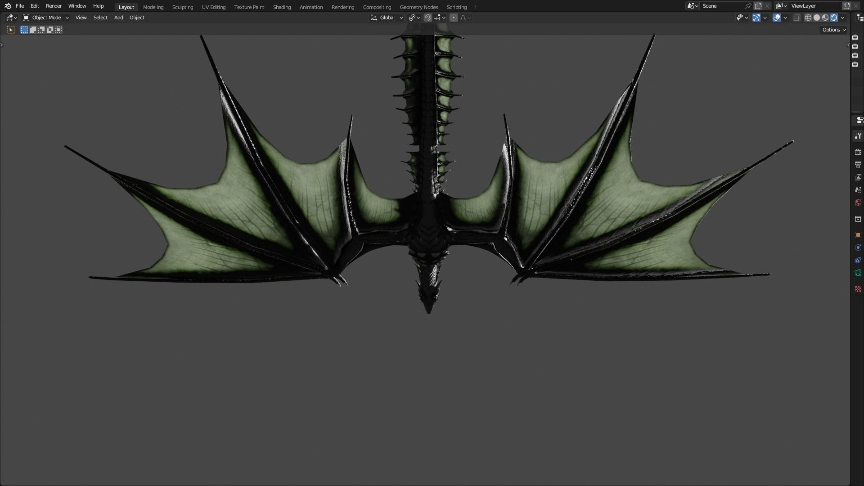Choose Set New Selection mode
Screen dimensions: 864x486
click(24, 30)
